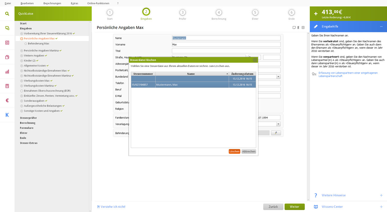The image size is (387, 212).
Task: Click the blue K sidebar icon
Action: (x=7, y=115)
